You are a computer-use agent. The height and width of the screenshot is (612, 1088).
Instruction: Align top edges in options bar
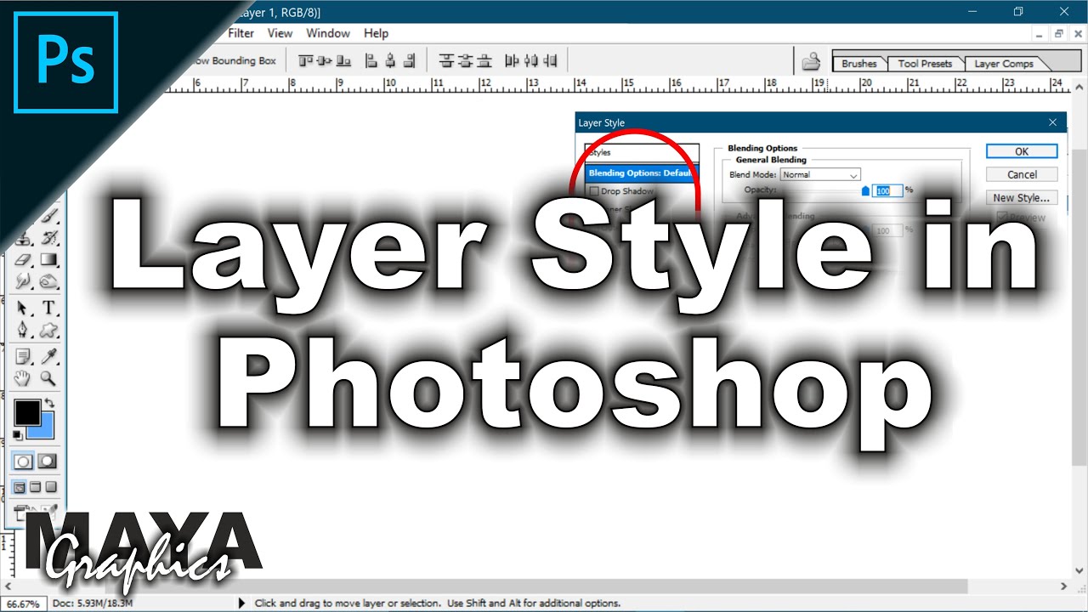[305, 60]
